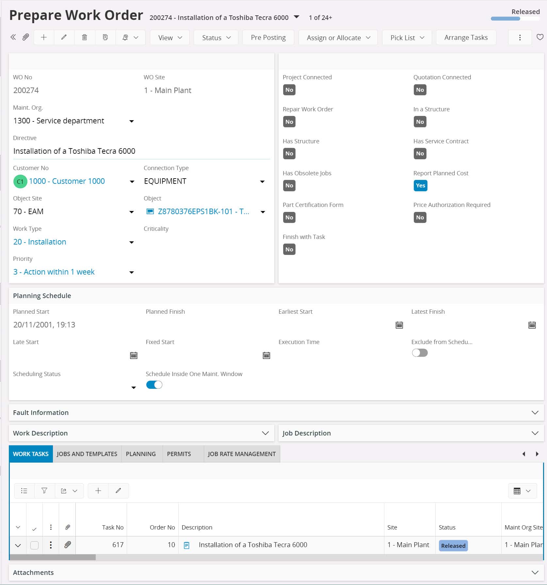
Task: Open the Customer 1000 link
Action: click(67, 181)
